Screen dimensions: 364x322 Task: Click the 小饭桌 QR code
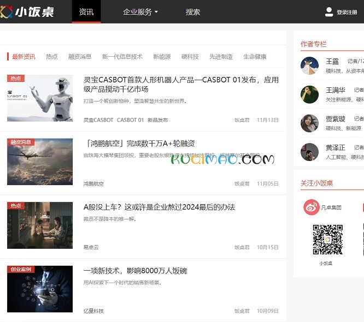pos(327,240)
